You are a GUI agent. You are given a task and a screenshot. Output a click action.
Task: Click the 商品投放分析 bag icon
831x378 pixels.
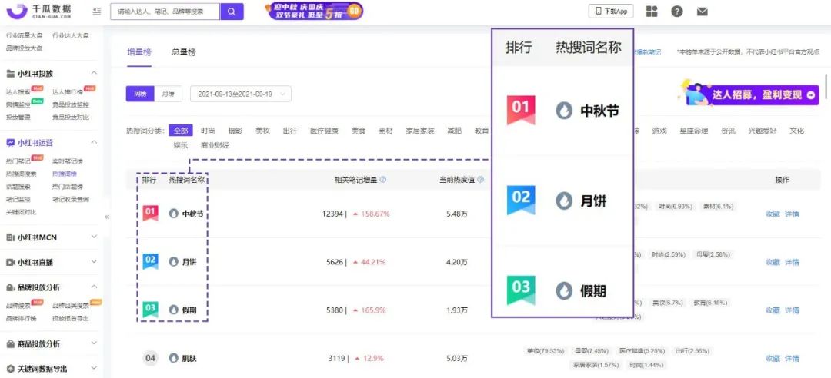click(x=10, y=344)
